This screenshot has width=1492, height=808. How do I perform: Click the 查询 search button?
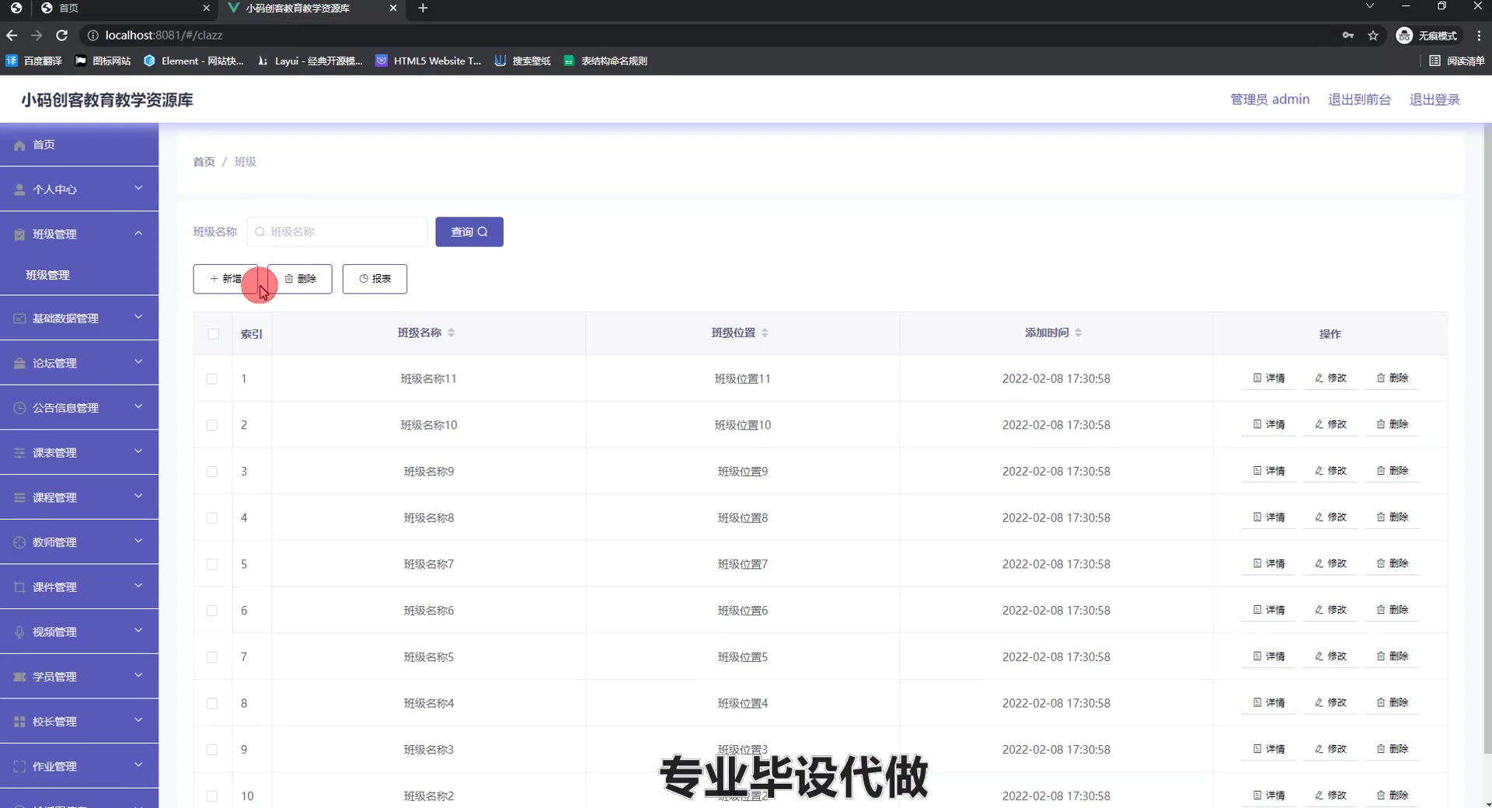coord(469,232)
